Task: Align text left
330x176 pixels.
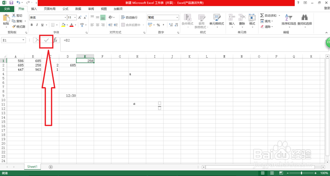Action: 92,25
